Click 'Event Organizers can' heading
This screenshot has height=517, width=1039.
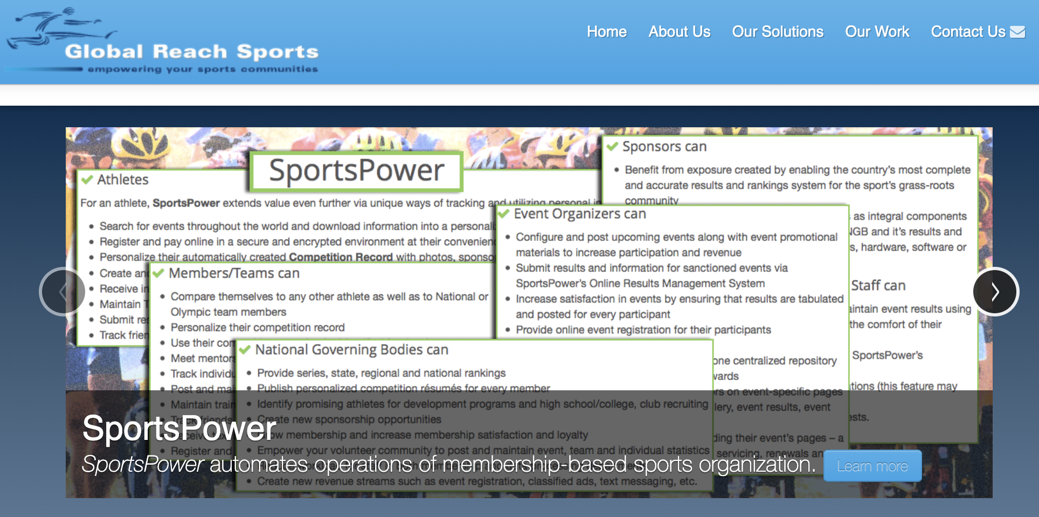[x=580, y=214]
